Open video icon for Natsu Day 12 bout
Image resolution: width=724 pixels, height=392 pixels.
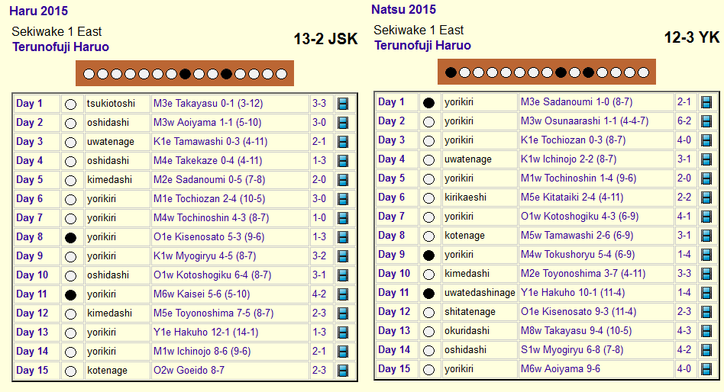coord(706,312)
